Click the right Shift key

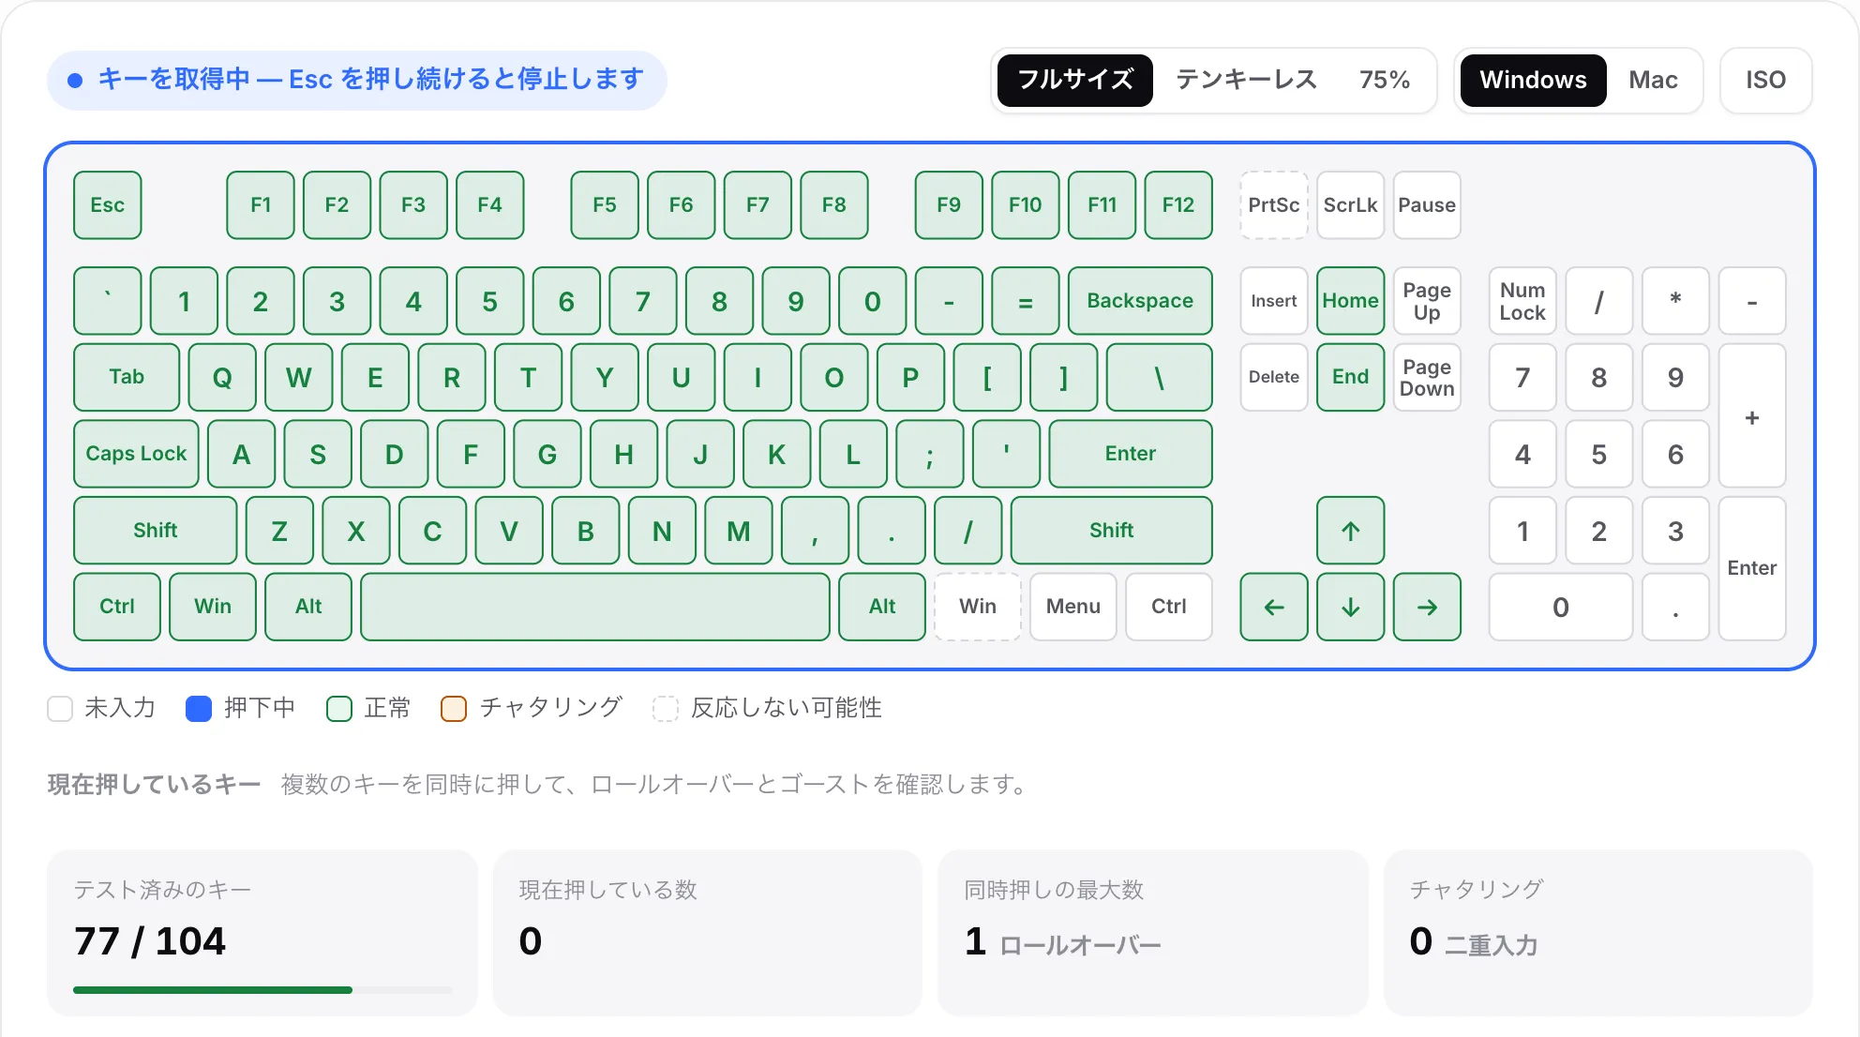click(1112, 531)
